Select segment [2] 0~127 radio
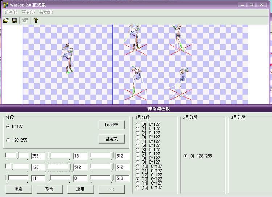This screenshot has width=272, height=197. [137, 133]
